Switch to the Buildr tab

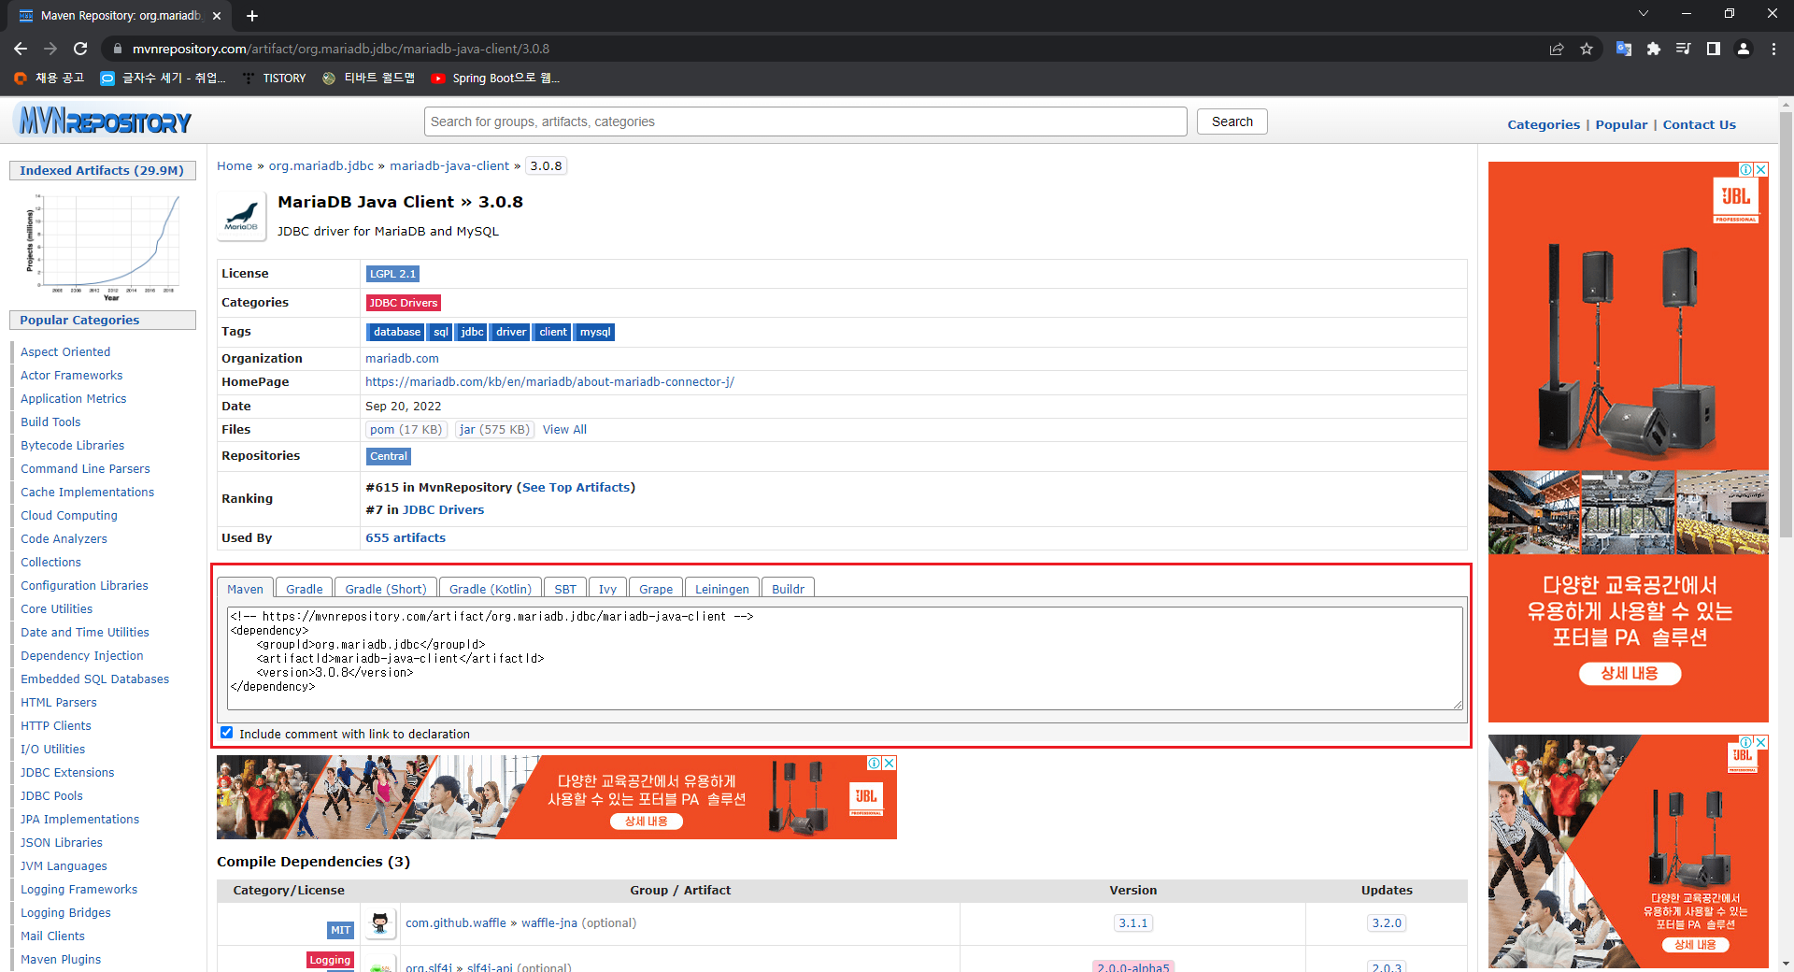[788, 589]
